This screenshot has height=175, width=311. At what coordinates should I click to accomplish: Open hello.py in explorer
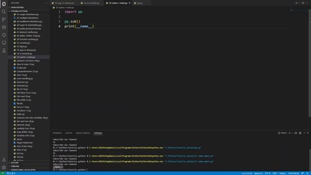[29, 114]
